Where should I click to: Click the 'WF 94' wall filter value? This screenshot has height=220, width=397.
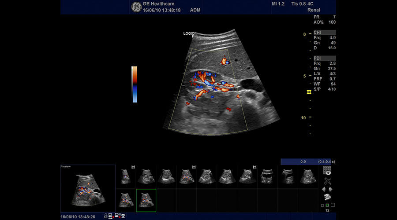(325, 84)
